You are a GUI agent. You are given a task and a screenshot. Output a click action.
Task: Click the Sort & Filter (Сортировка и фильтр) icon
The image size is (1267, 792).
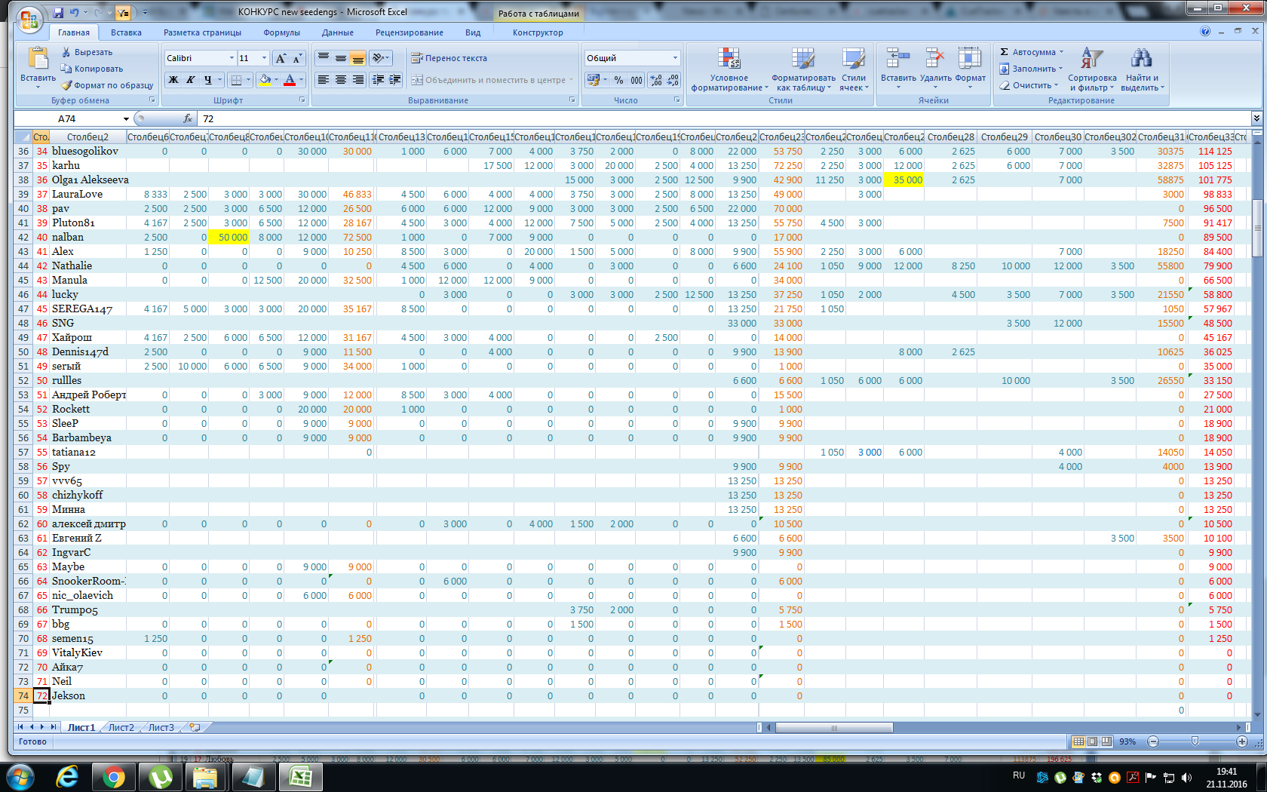click(1091, 59)
